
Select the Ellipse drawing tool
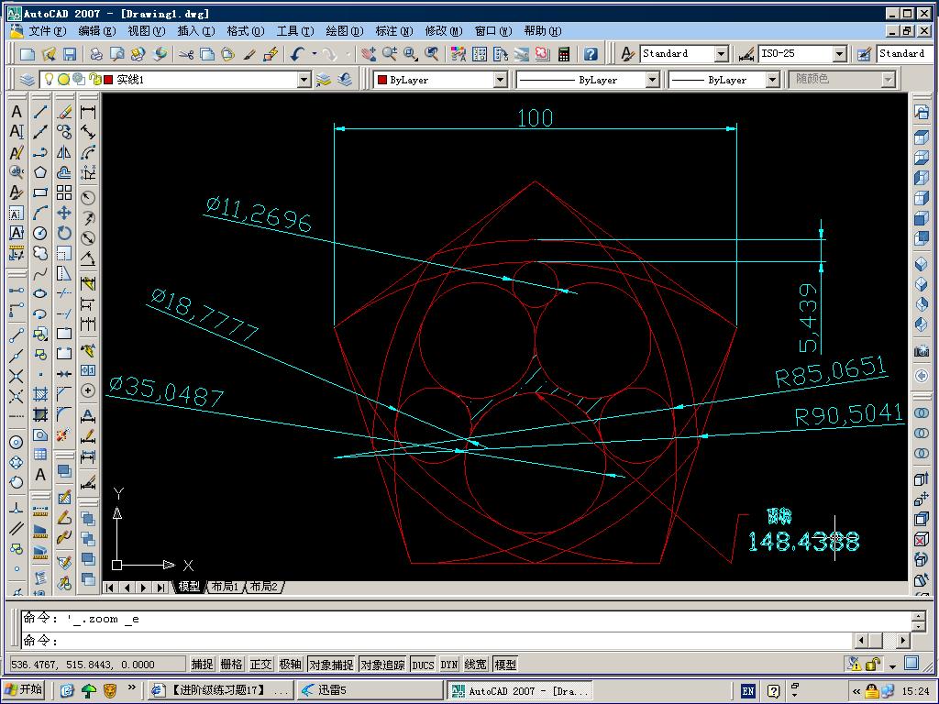[40, 293]
